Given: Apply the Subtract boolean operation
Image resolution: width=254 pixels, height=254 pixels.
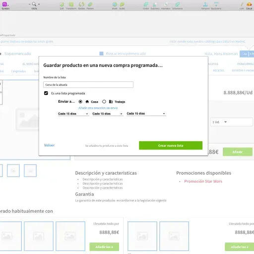Looking at the screenshot, I should tap(155, 4).
